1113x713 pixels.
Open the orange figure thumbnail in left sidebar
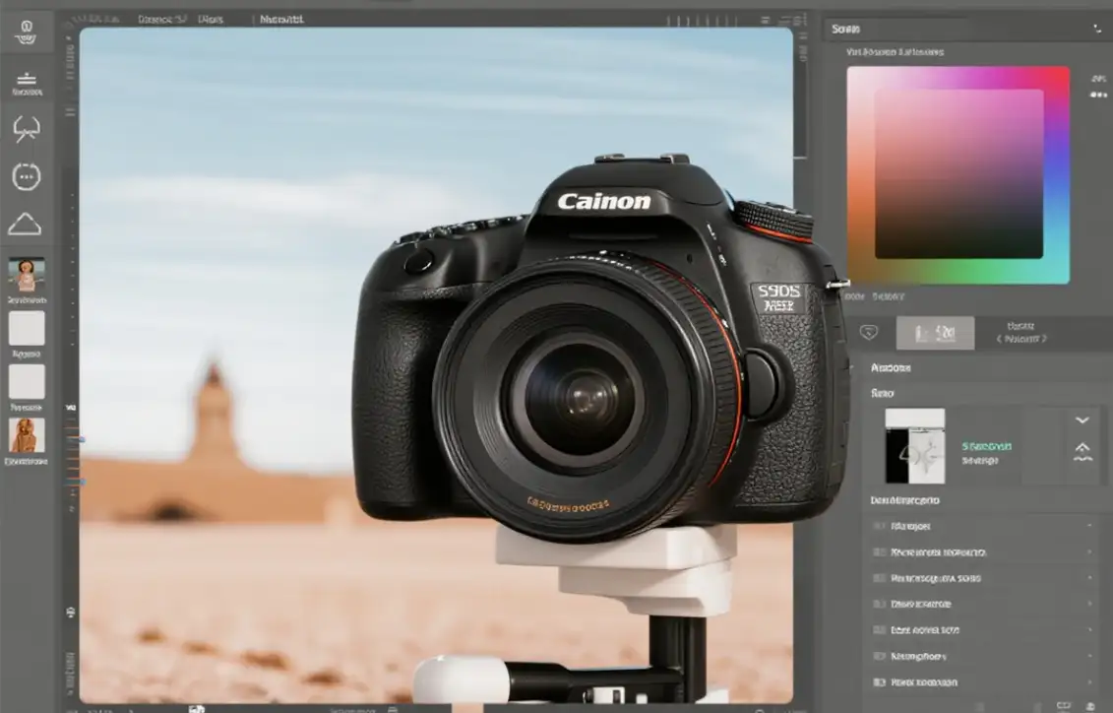pyautogui.click(x=27, y=435)
